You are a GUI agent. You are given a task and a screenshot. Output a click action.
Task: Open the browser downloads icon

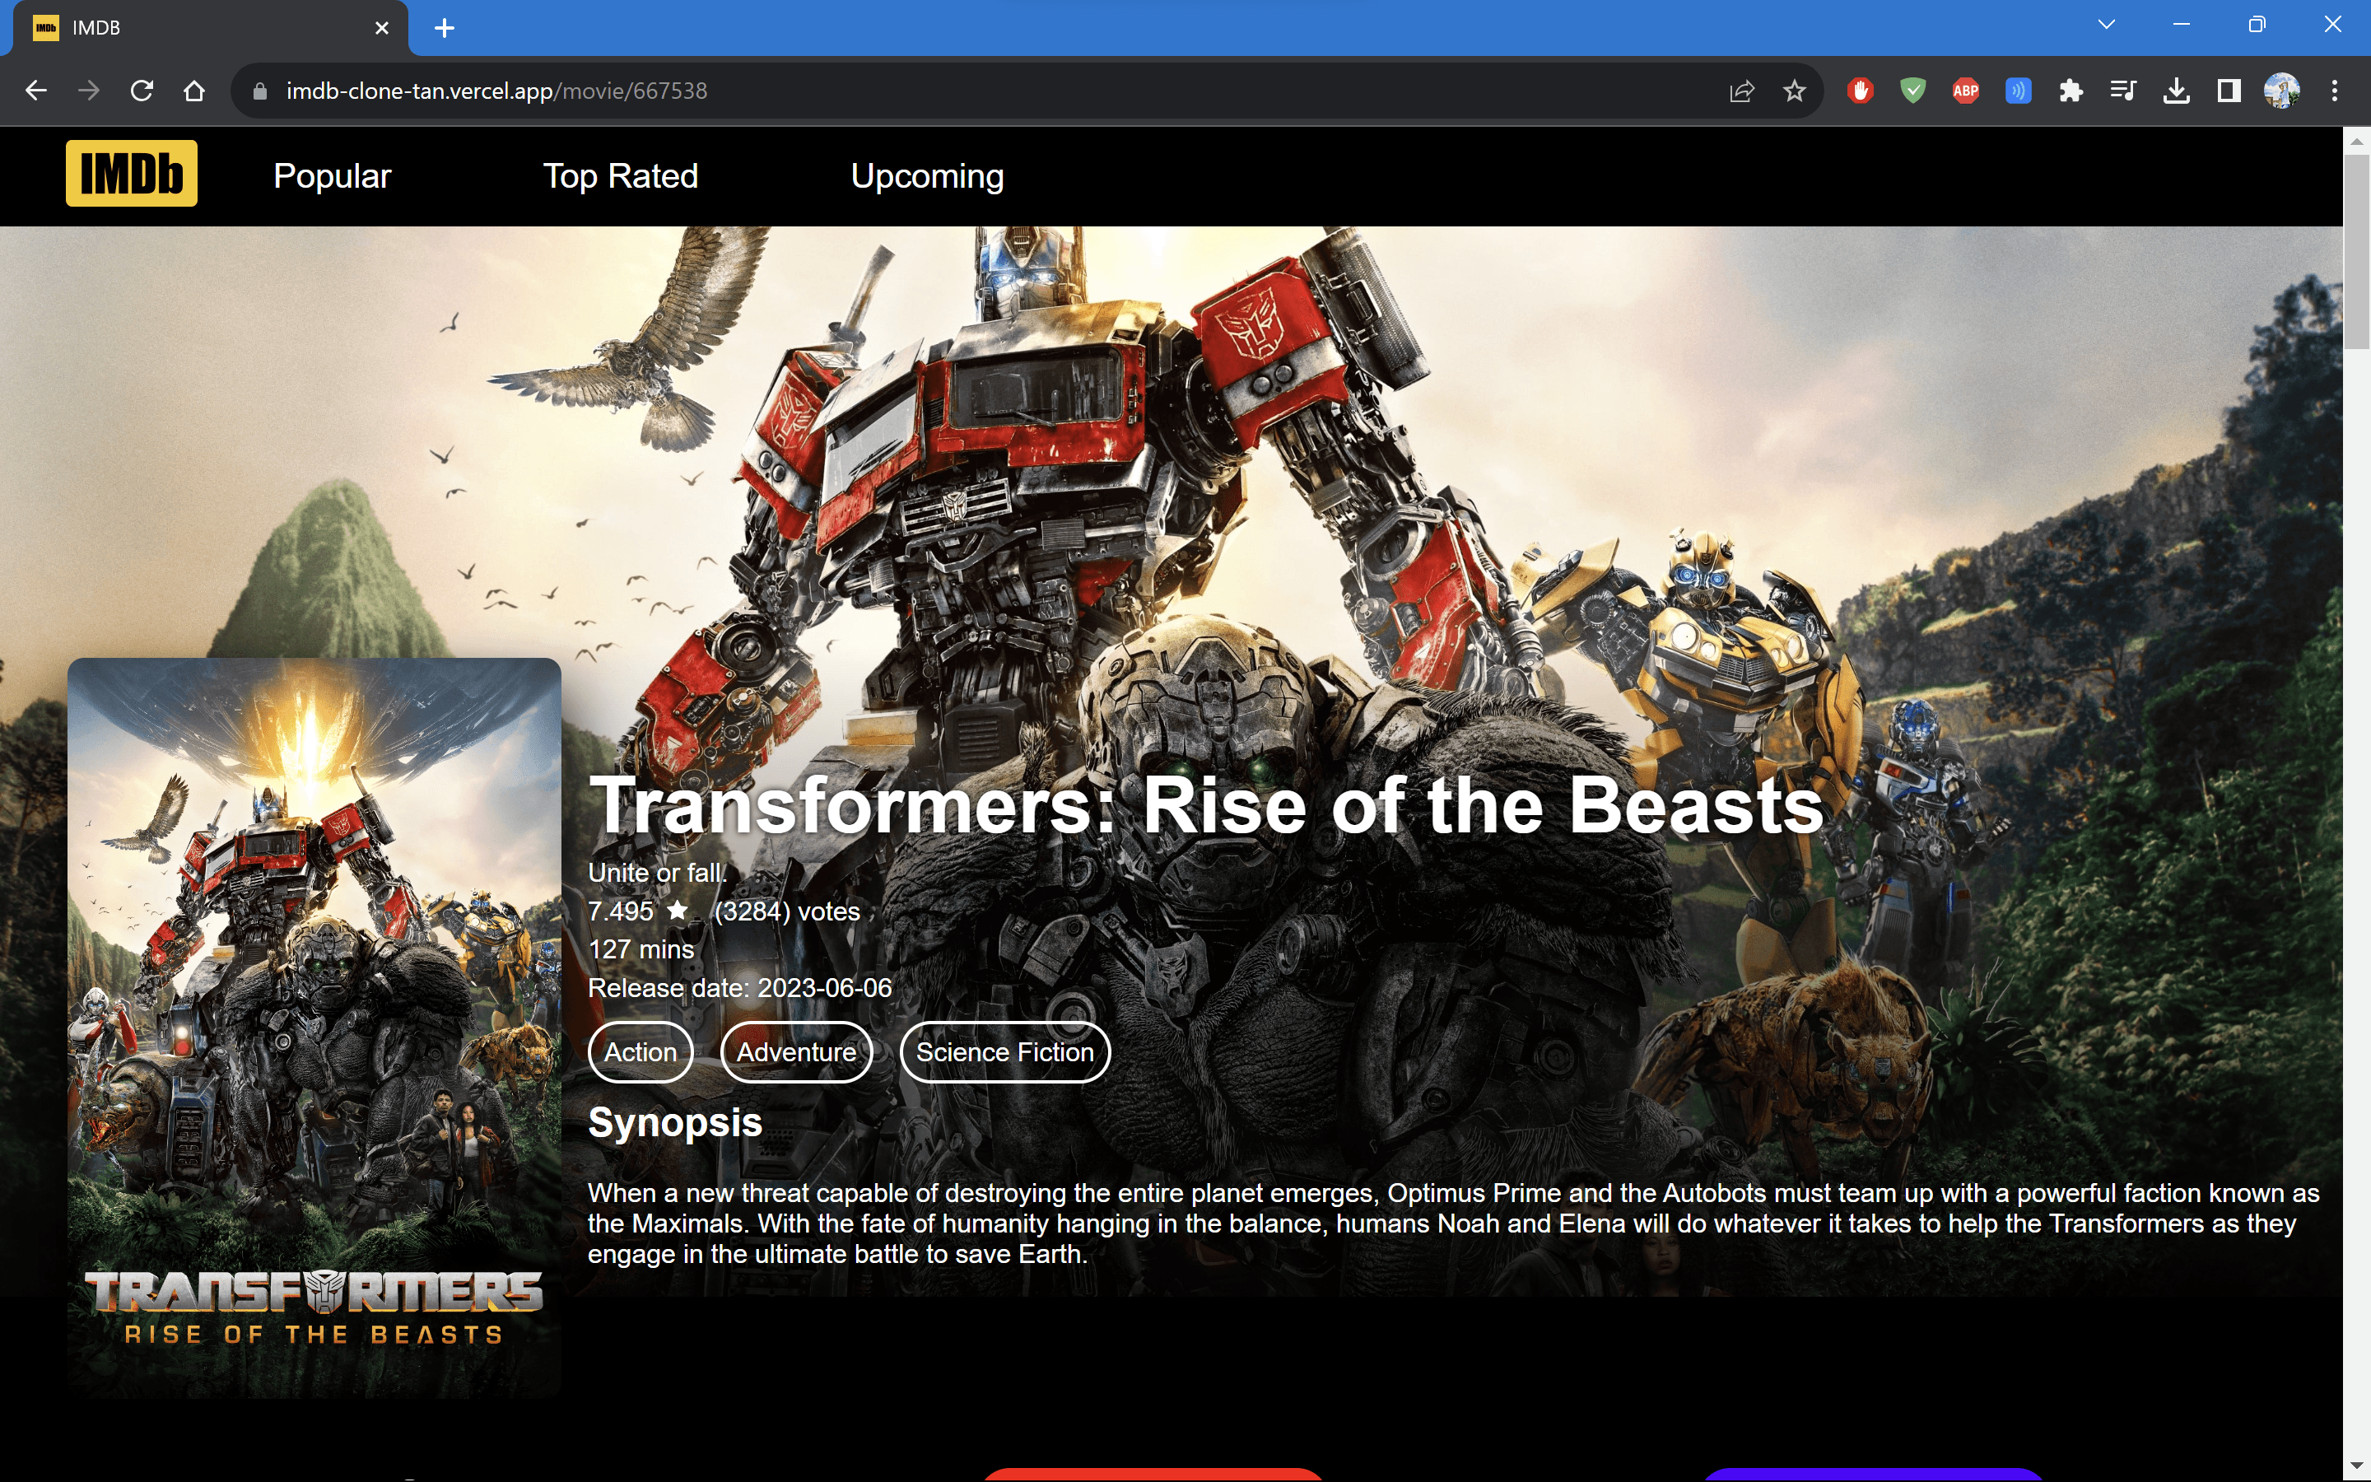[x=2176, y=91]
